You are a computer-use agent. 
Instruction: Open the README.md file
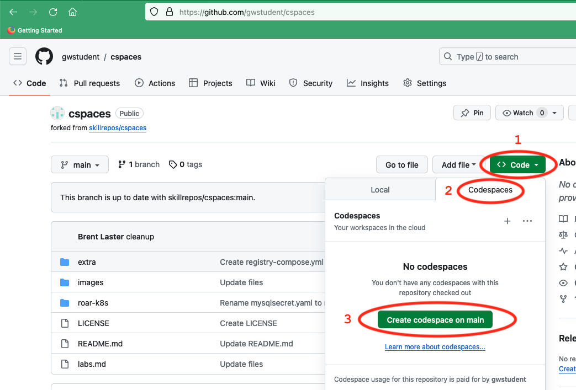(100, 344)
